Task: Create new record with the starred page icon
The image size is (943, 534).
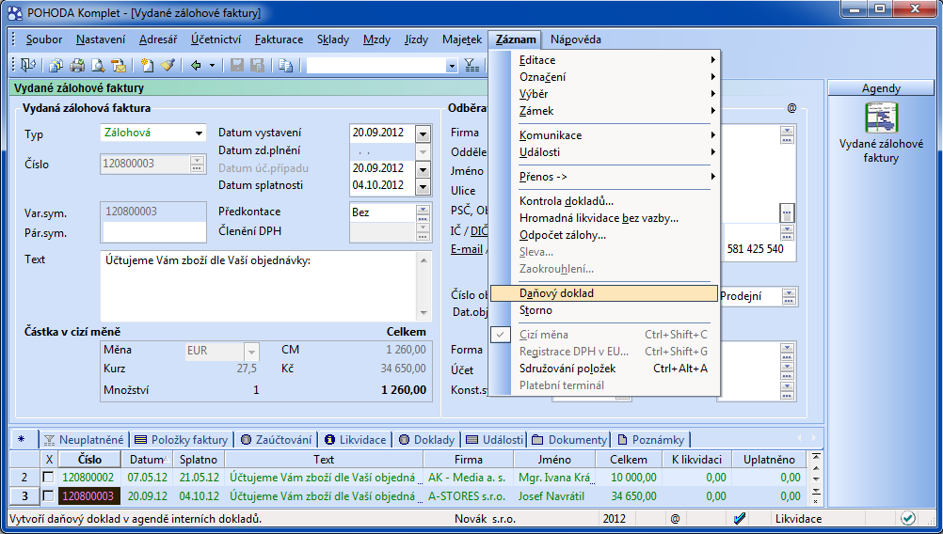Action: tap(147, 65)
